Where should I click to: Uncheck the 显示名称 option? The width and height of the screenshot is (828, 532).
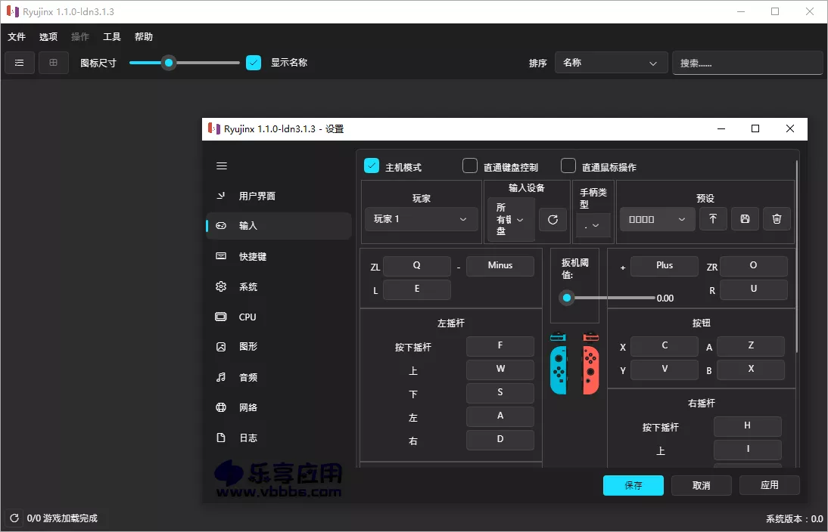254,63
